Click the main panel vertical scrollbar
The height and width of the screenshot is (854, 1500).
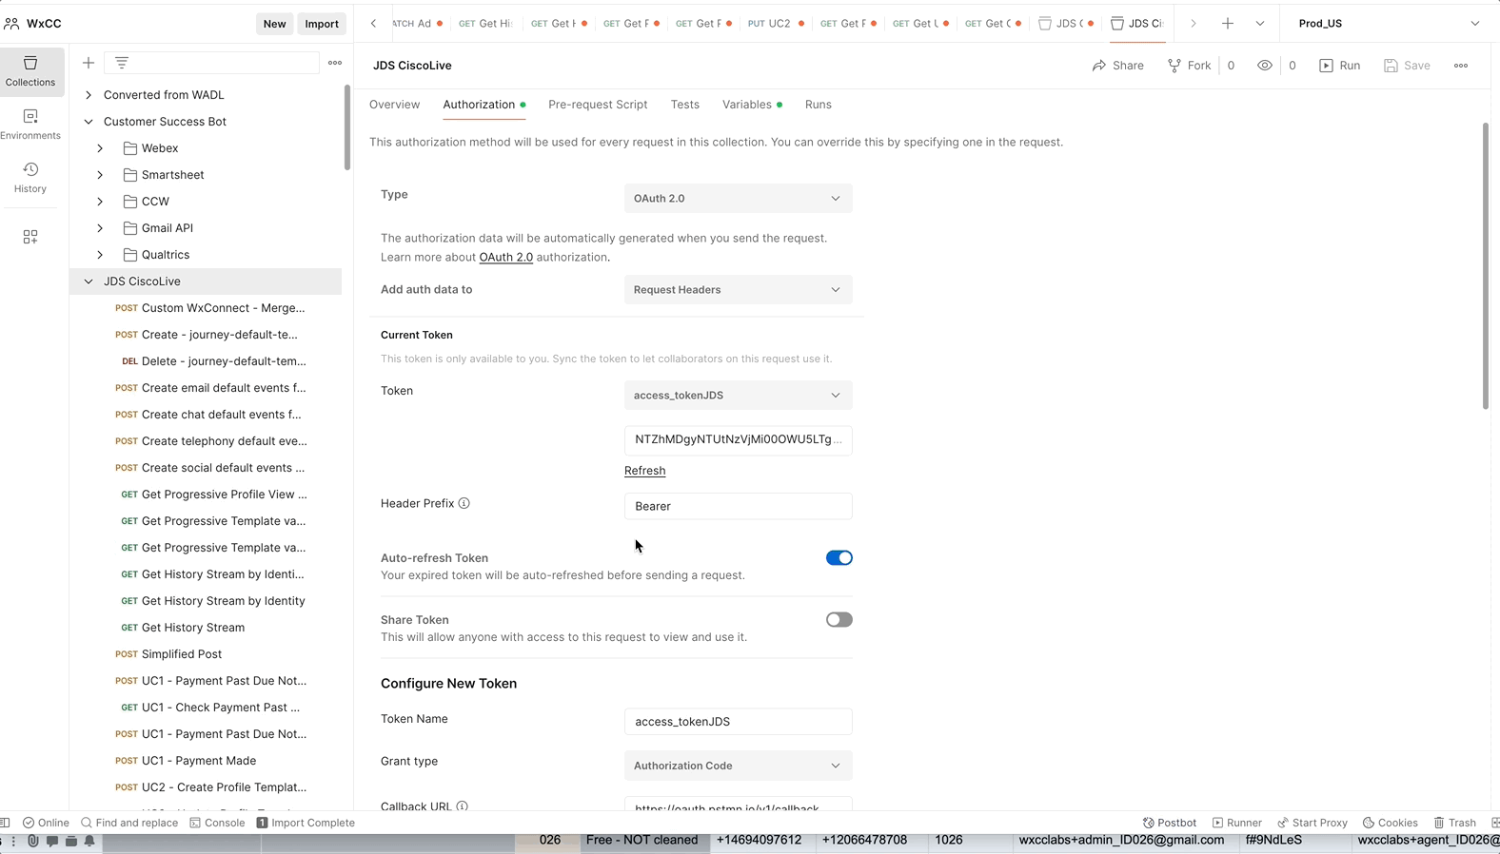pyautogui.click(x=1485, y=266)
